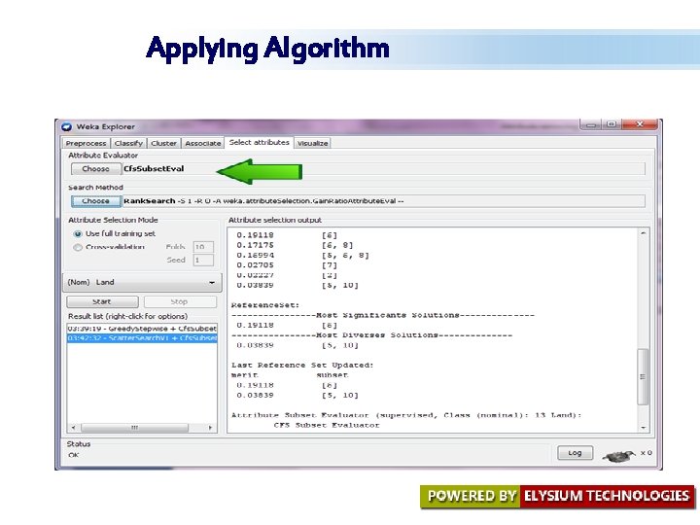The image size is (700, 525).
Task: Click the 'ReferenceSet:' output line
Action: click(265, 305)
